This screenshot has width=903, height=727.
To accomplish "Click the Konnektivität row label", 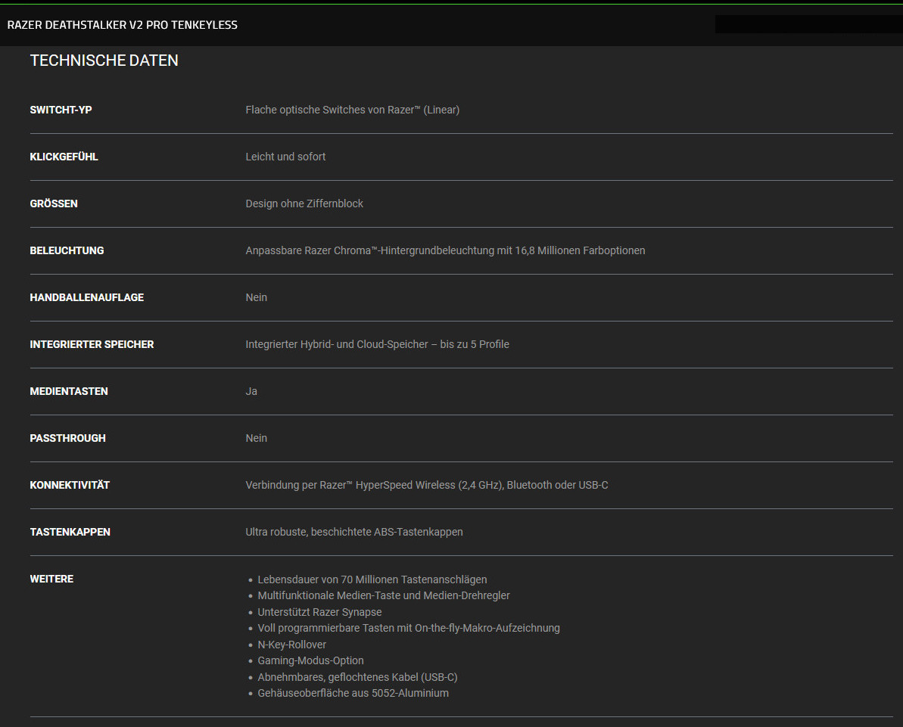I will tap(70, 485).
